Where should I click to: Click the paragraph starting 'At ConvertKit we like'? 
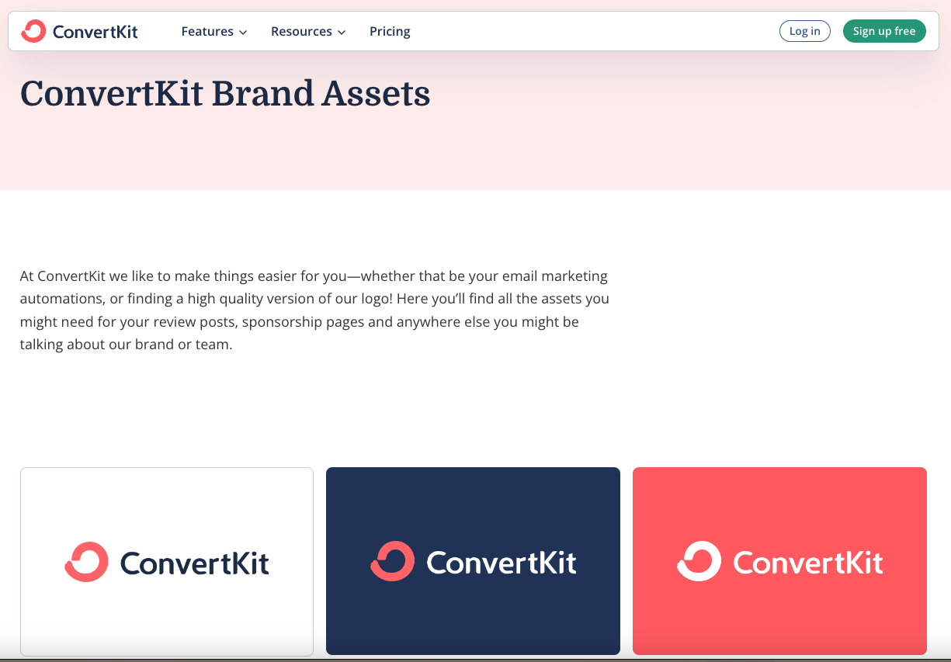tap(314, 310)
